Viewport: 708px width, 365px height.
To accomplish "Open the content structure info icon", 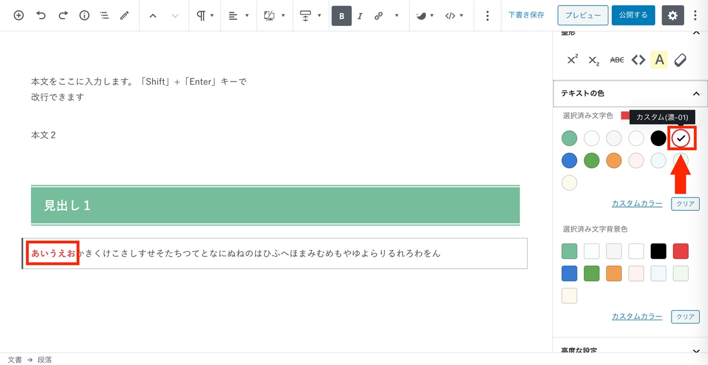I will pos(84,15).
